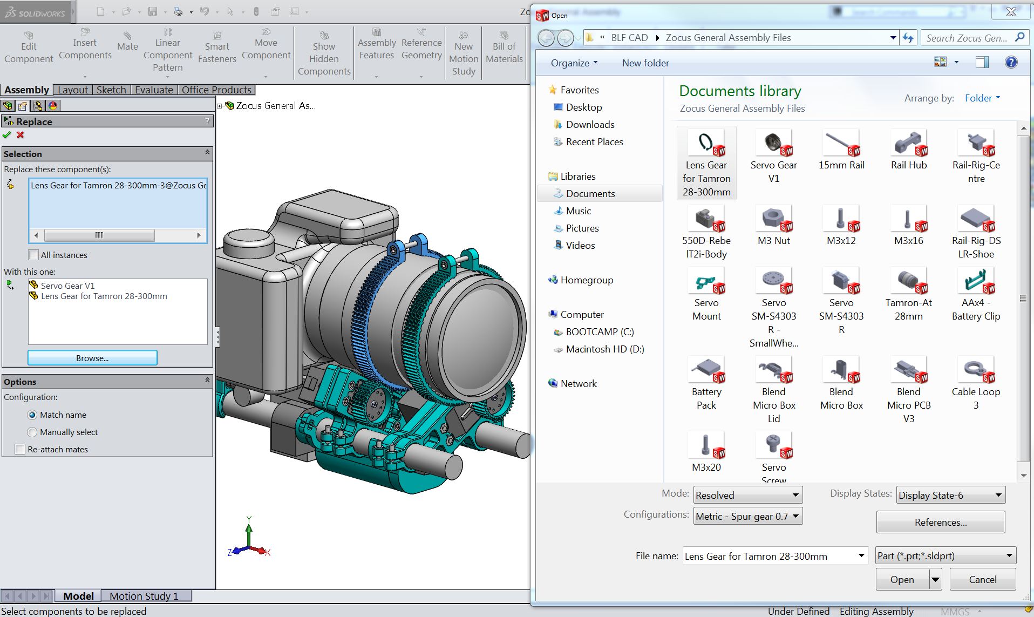Switch to the Evaluate tab

(154, 90)
